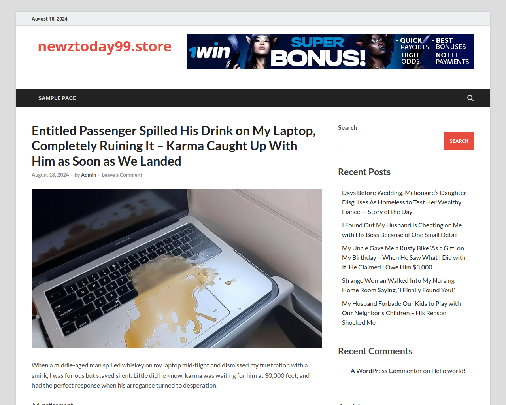The height and width of the screenshot is (405, 506).
Task: Open the spilled laptop article image
Action: pos(177,269)
